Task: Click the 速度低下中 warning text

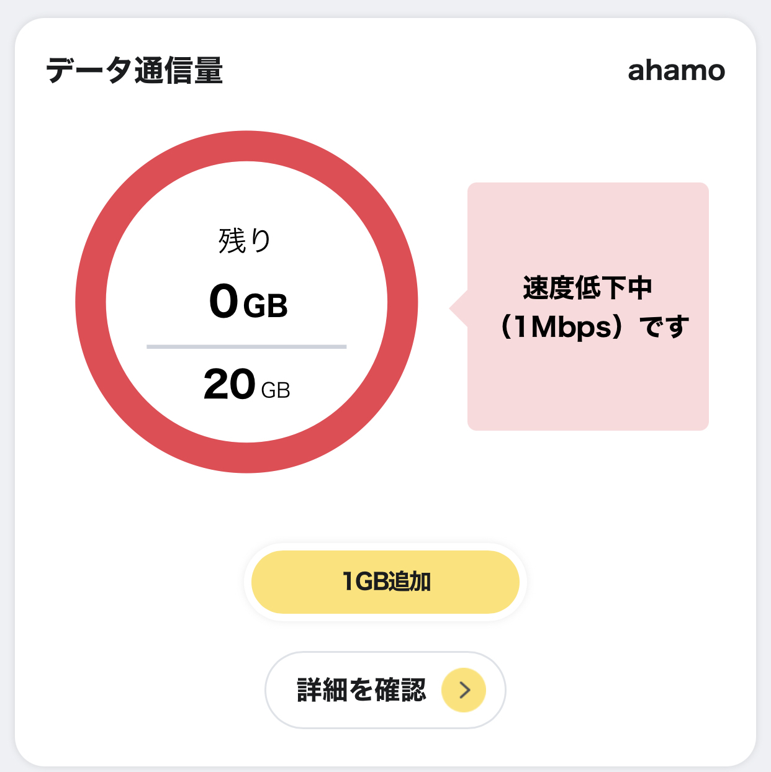Action: tap(587, 288)
